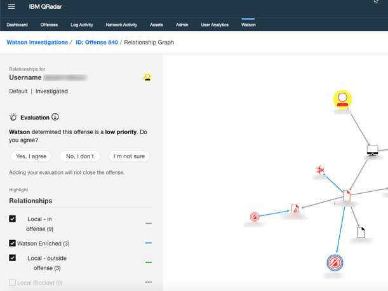The height and width of the screenshot is (291, 388).
Task: Uncheck Local - in offense checkbox
Action: pos(13,219)
